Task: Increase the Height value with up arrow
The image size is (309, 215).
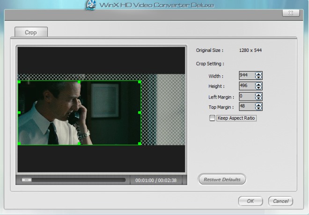Action: [x=258, y=84]
